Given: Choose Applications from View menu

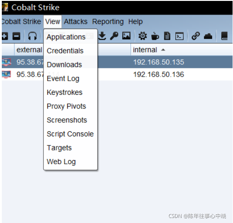Looking at the screenshot, I should tap(70, 37).
